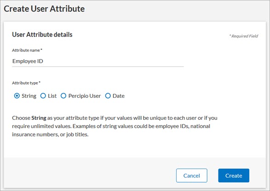Viewport: 270px width, 191px height.
Task: Click the "Date" radio label text
Action: (x=119, y=96)
